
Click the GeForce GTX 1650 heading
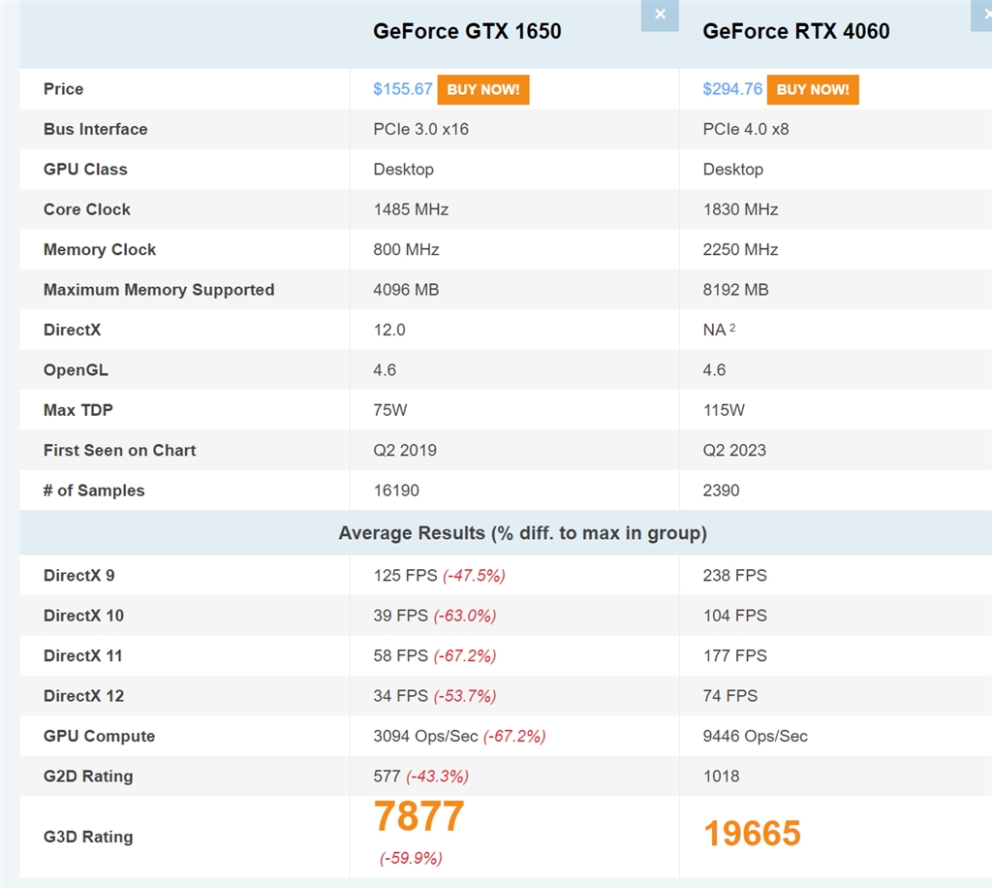tap(467, 31)
